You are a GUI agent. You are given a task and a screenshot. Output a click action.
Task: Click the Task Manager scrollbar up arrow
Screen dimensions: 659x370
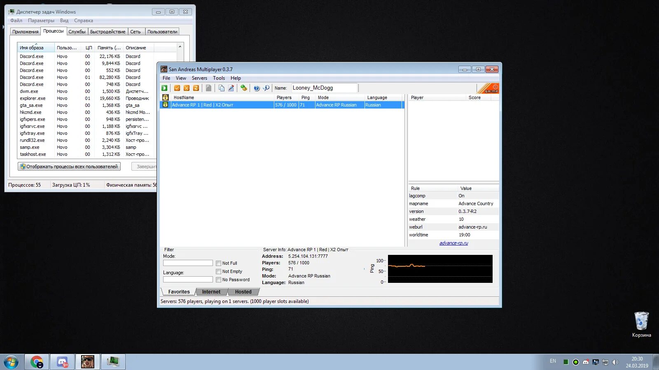coord(180,46)
